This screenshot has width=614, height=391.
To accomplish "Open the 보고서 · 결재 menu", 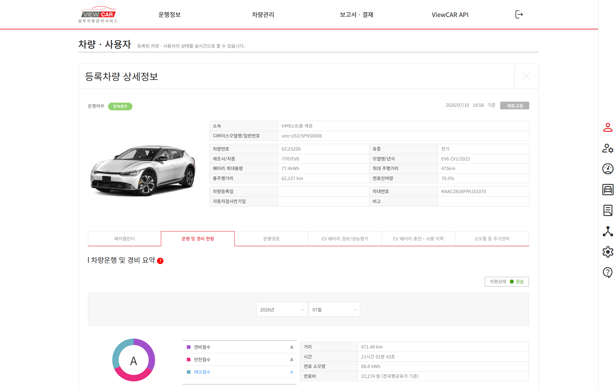I will click(x=356, y=15).
